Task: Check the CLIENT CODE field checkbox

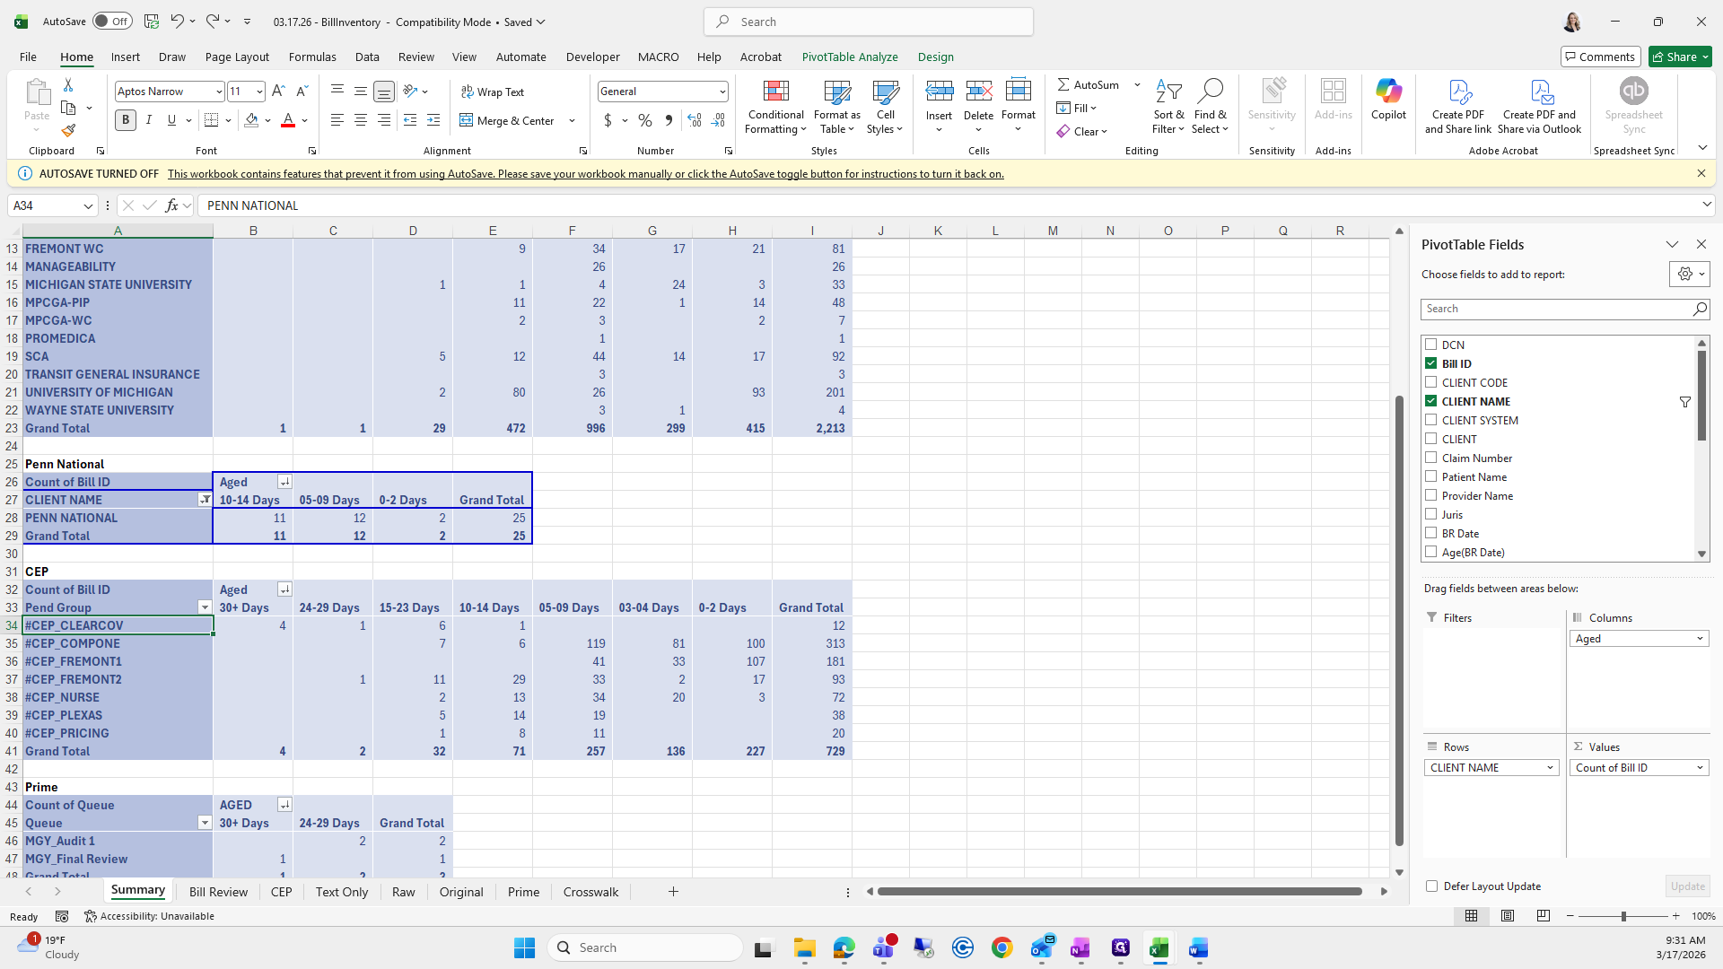Action: pos(1431,382)
